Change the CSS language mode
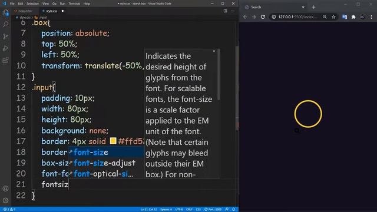Viewport: 377px width, 212px height. (x=199, y=210)
